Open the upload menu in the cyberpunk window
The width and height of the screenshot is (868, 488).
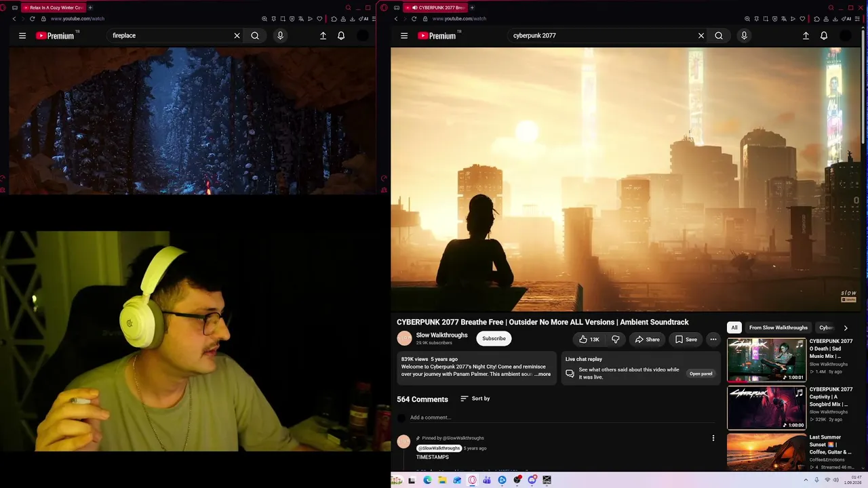(806, 36)
